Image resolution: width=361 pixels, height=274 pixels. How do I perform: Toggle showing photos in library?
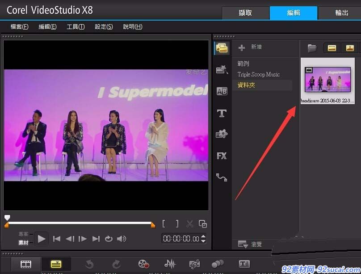click(x=350, y=48)
